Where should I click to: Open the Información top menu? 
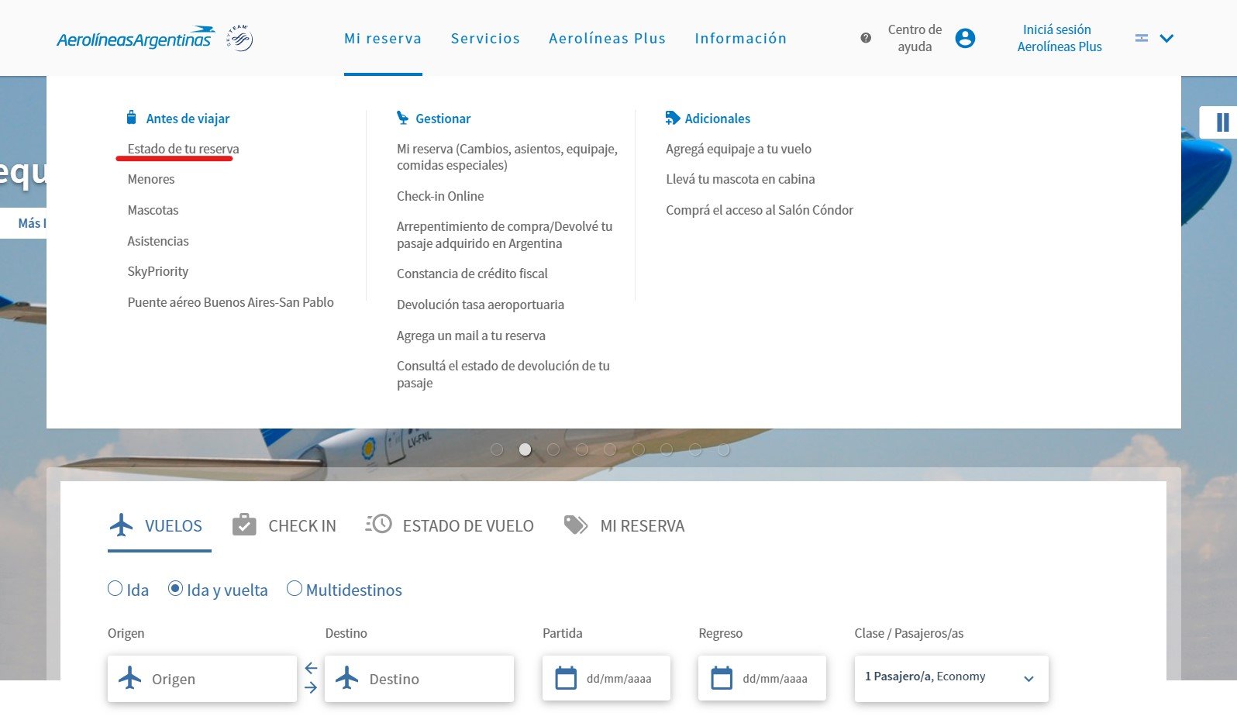pyautogui.click(x=740, y=38)
